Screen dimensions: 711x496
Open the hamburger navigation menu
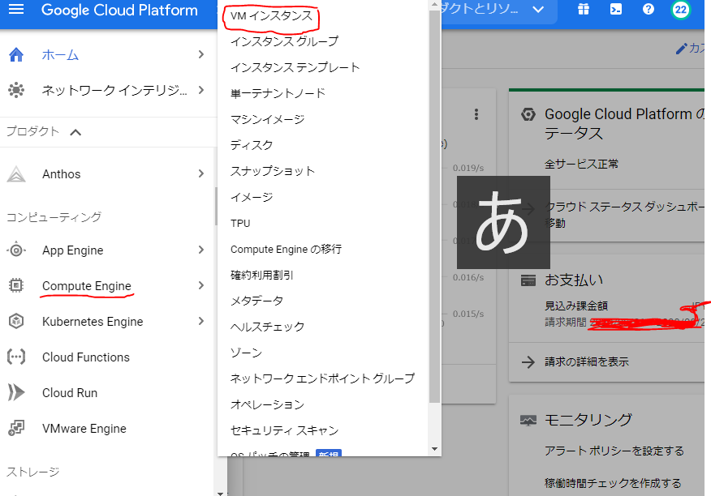coord(16,10)
